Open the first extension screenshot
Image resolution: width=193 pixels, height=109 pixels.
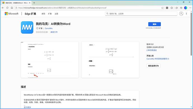click(x=50, y=60)
